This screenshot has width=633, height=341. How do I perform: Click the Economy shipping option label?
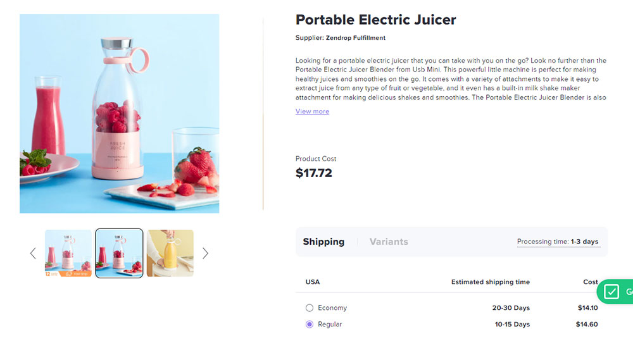pos(332,308)
